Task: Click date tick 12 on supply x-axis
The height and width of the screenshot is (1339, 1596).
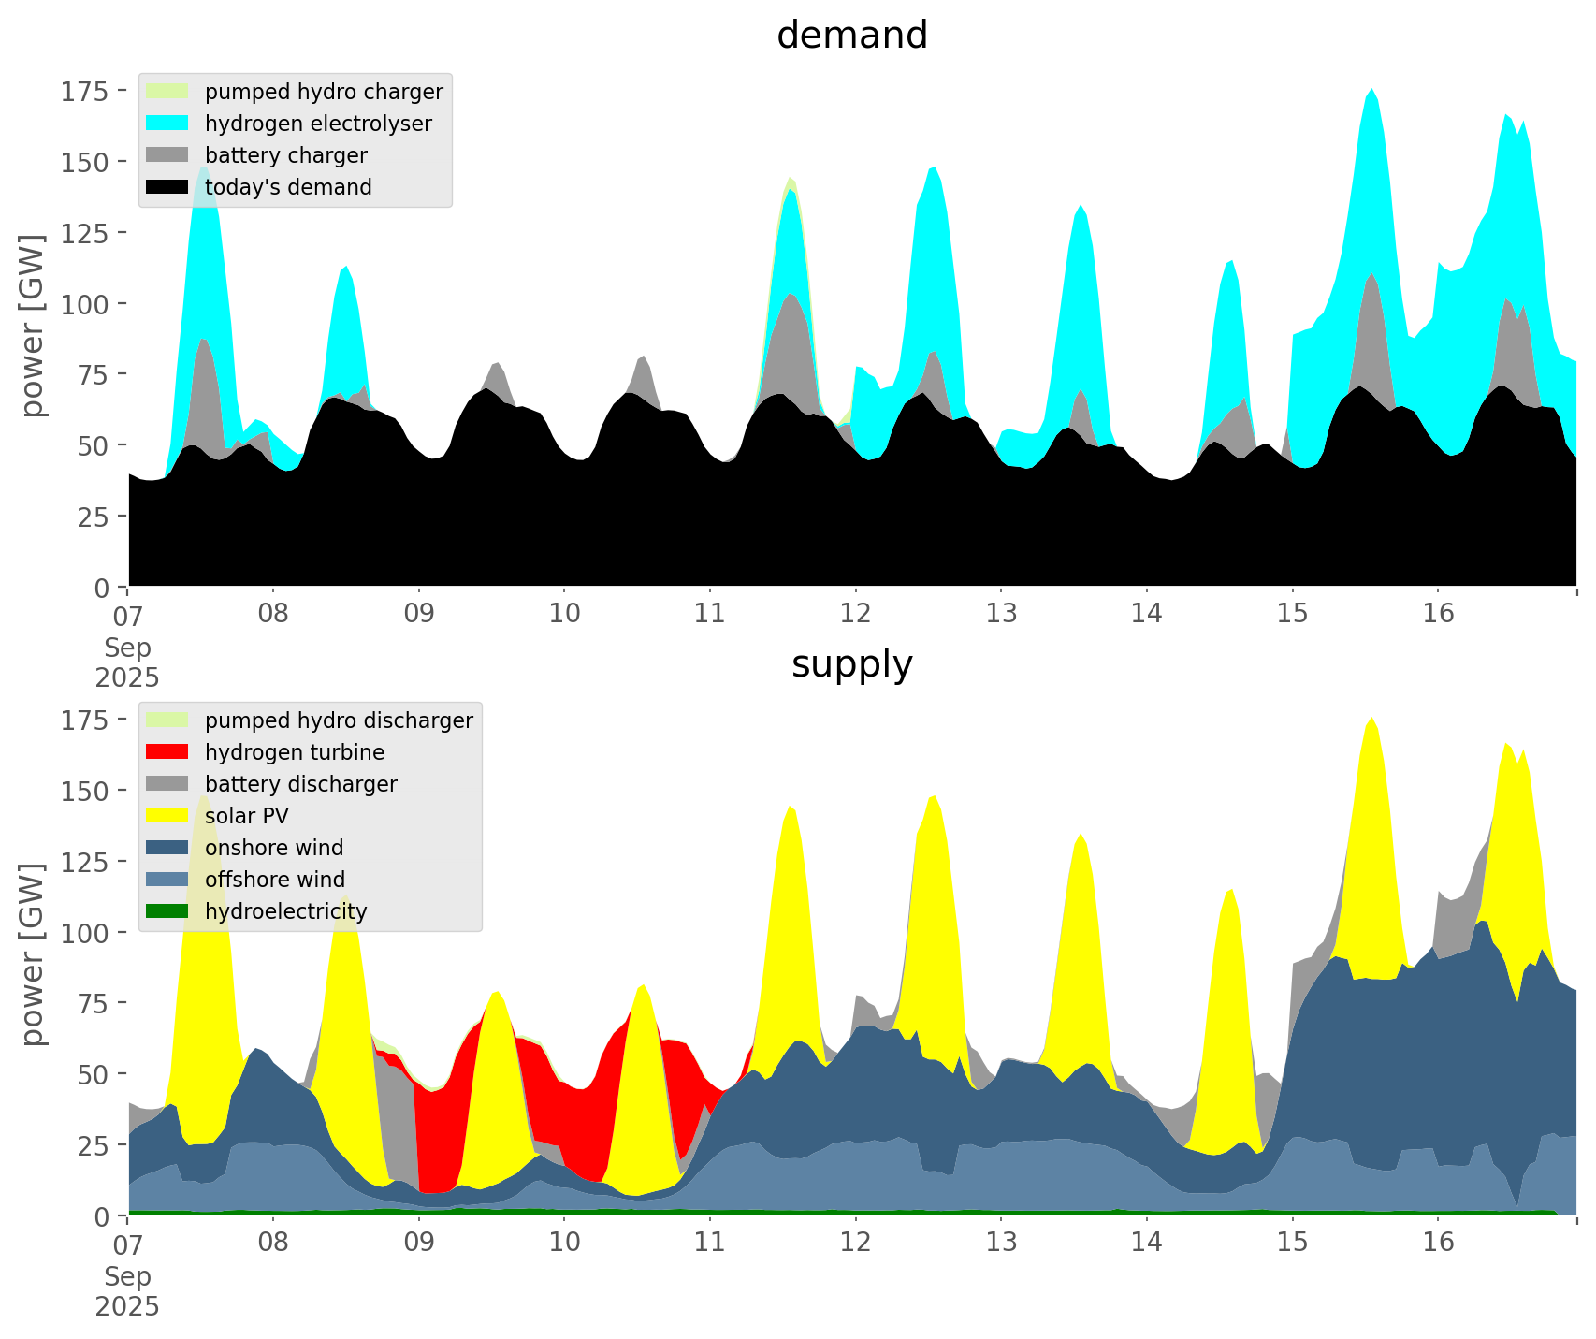Action: pyautogui.click(x=855, y=1243)
